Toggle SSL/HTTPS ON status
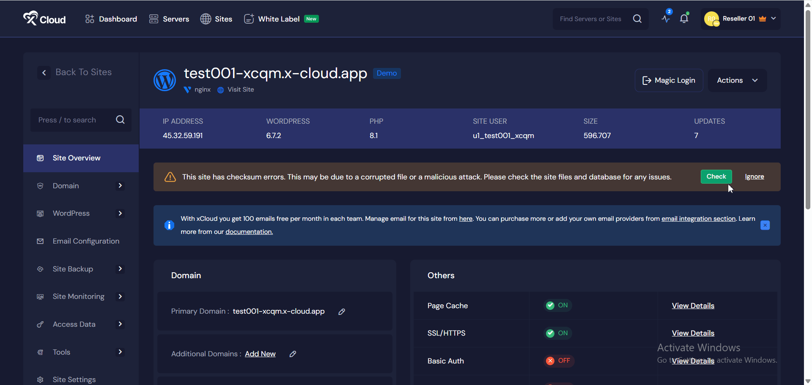Image resolution: width=812 pixels, height=385 pixels. 557,333
